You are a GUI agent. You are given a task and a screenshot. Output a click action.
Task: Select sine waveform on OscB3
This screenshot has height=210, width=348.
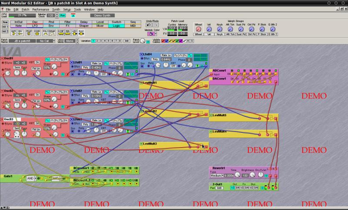pyautogui.click(x=47, y=120)
